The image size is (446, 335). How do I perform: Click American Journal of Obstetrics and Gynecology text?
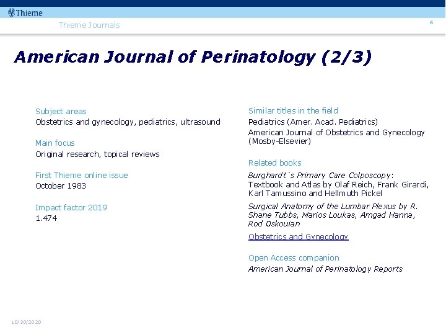point(336,136)
